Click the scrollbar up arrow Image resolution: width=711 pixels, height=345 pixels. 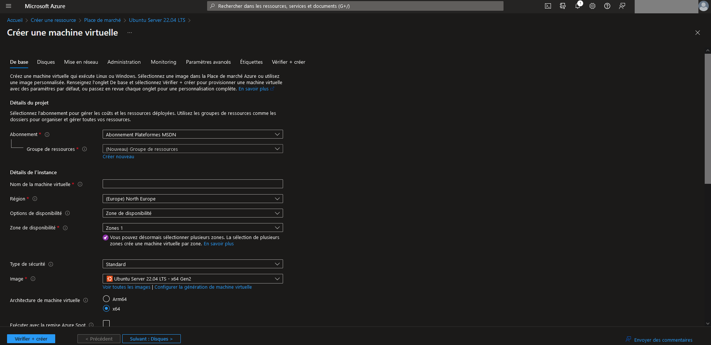click(708, 50)
